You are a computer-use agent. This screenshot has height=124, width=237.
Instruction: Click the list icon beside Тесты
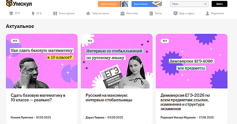(151, 13)
